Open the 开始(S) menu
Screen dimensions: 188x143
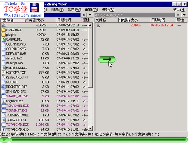[x=108, y=10]
